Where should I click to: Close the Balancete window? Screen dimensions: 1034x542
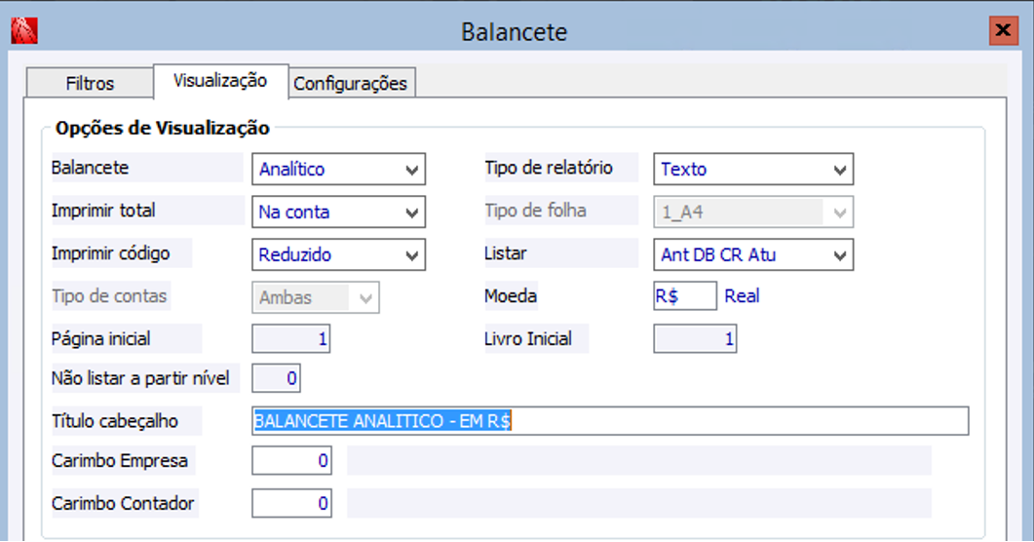click(x=1001, y=31)
